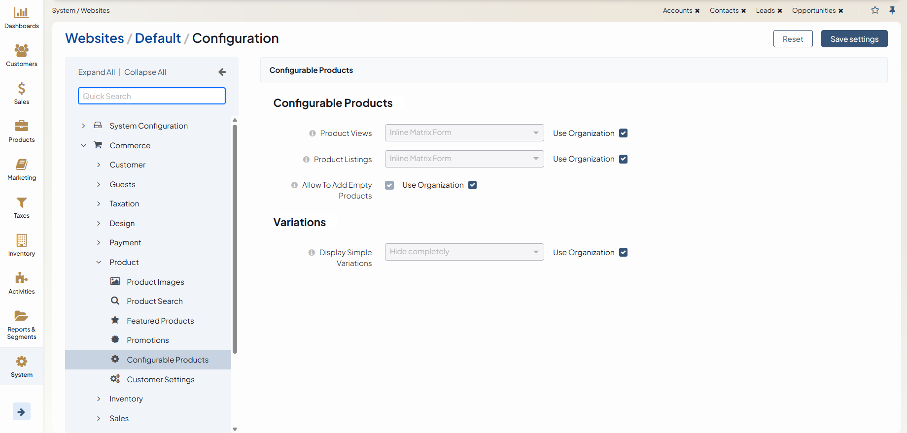Open the Marketing sidebar icon
907x433 pixels.
(x=21, y=165)
